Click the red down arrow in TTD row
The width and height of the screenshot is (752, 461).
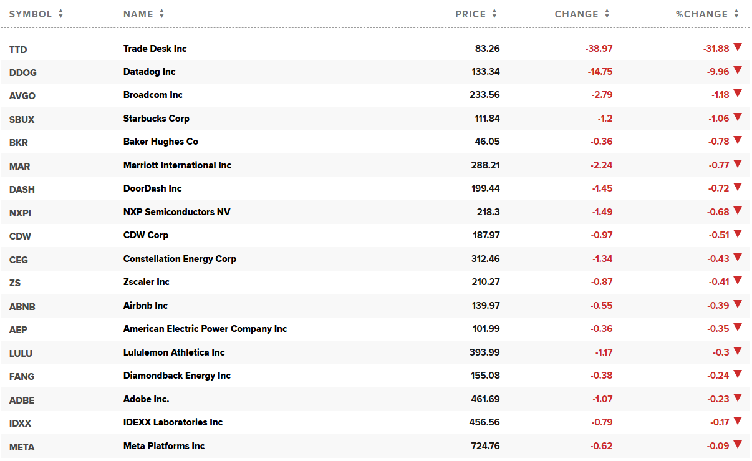click(738, 47)
